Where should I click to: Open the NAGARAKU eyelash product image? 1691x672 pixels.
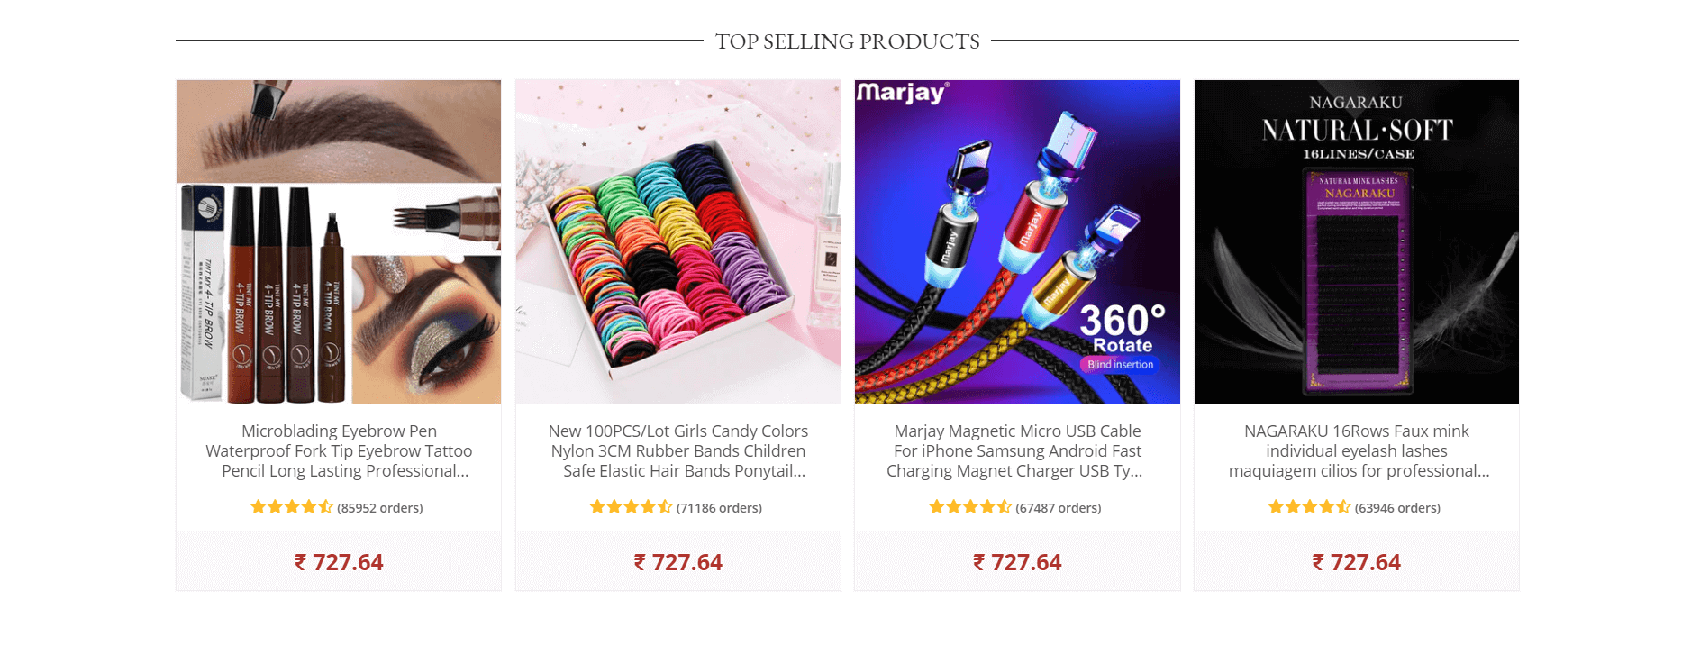(1357, 242)
